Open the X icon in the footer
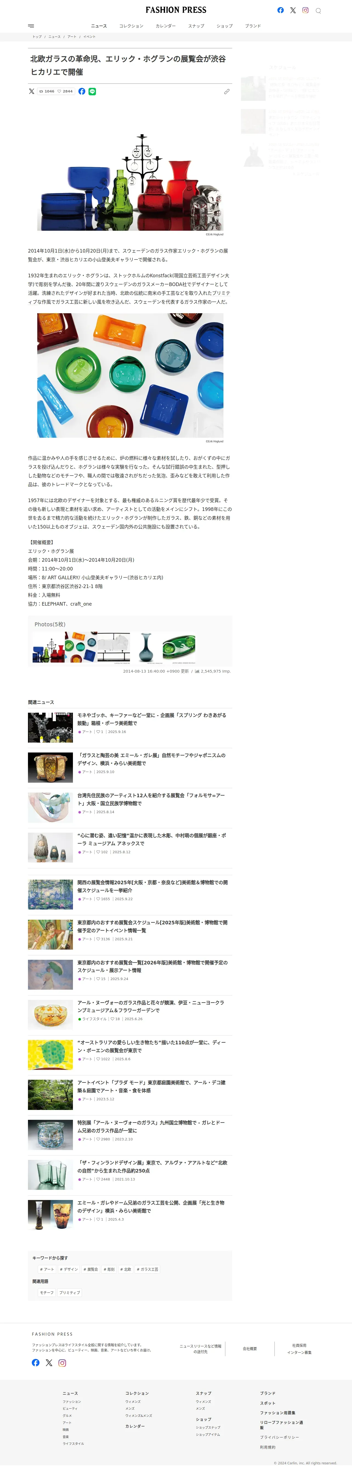The width and height of the screenshot is (352, 1466). (49, 1363)
